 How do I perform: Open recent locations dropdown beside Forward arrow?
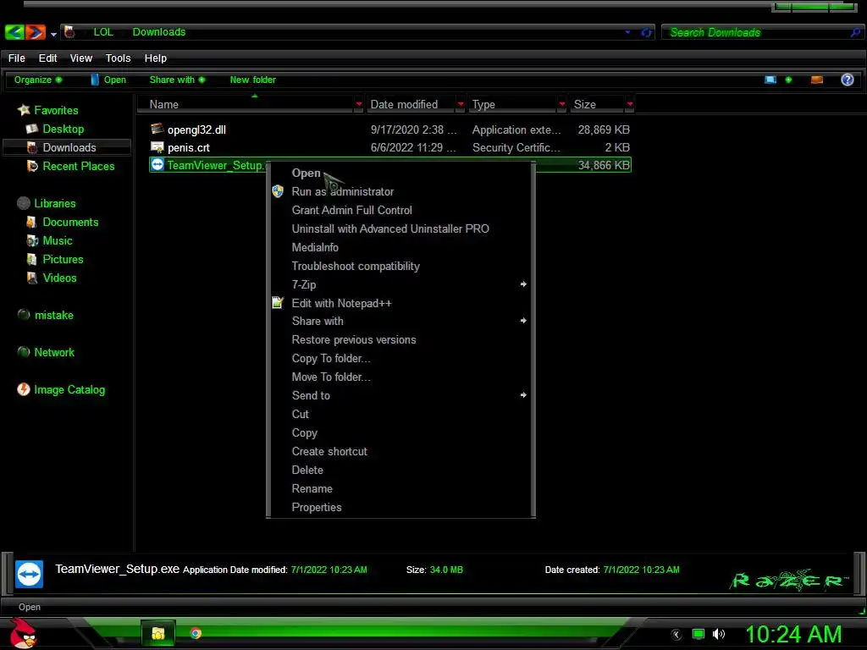click(x=53, y=34)
